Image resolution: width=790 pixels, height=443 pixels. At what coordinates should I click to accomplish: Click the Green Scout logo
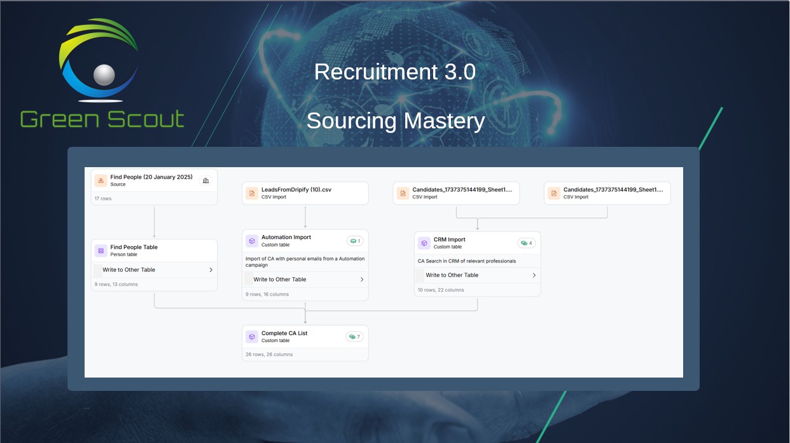coord(102,74)
